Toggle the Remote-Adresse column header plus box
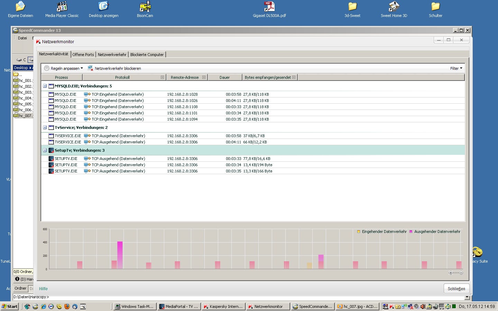 coord(204,77)
